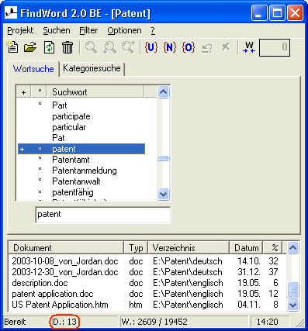
Task: Click document list scroll up arrow
Action: click(x=292, y=248)
